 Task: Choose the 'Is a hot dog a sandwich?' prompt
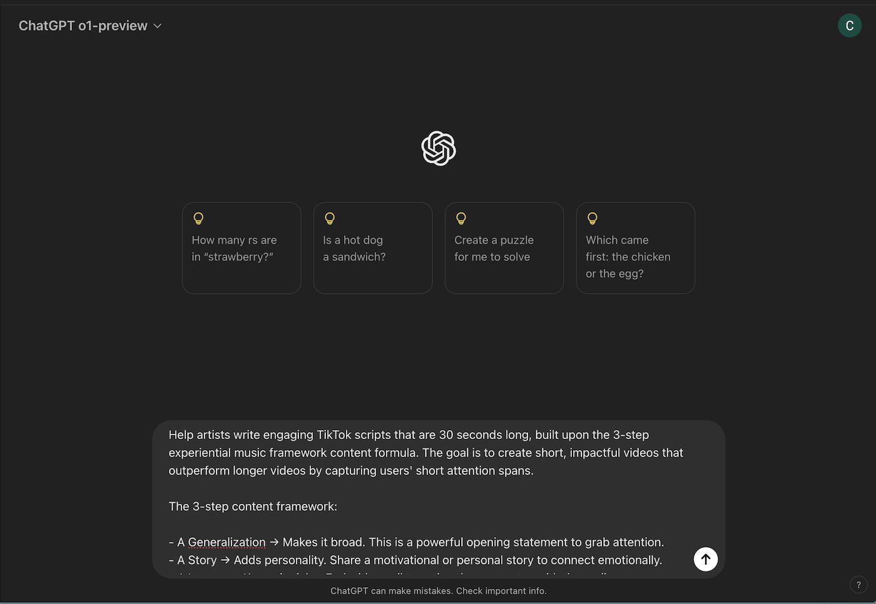tap(373, 248)
